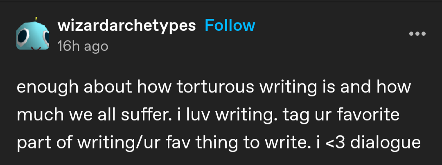Open the three-dot post options menu

pos(417,34)
